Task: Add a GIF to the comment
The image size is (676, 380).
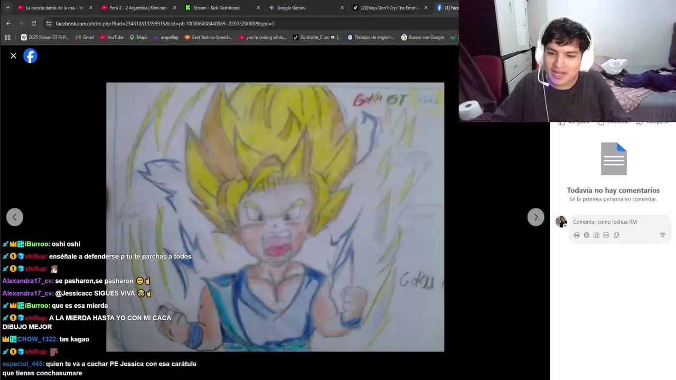Action: [606, 235]
